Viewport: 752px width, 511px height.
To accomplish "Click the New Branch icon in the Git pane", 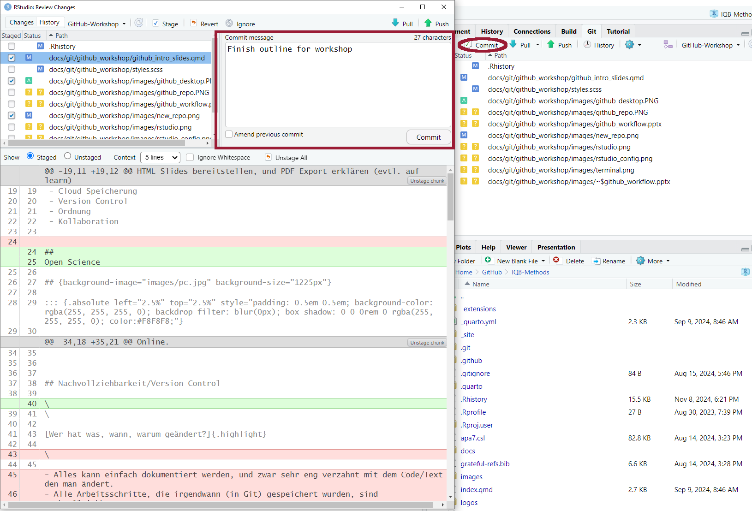I will tap(668, 45).
